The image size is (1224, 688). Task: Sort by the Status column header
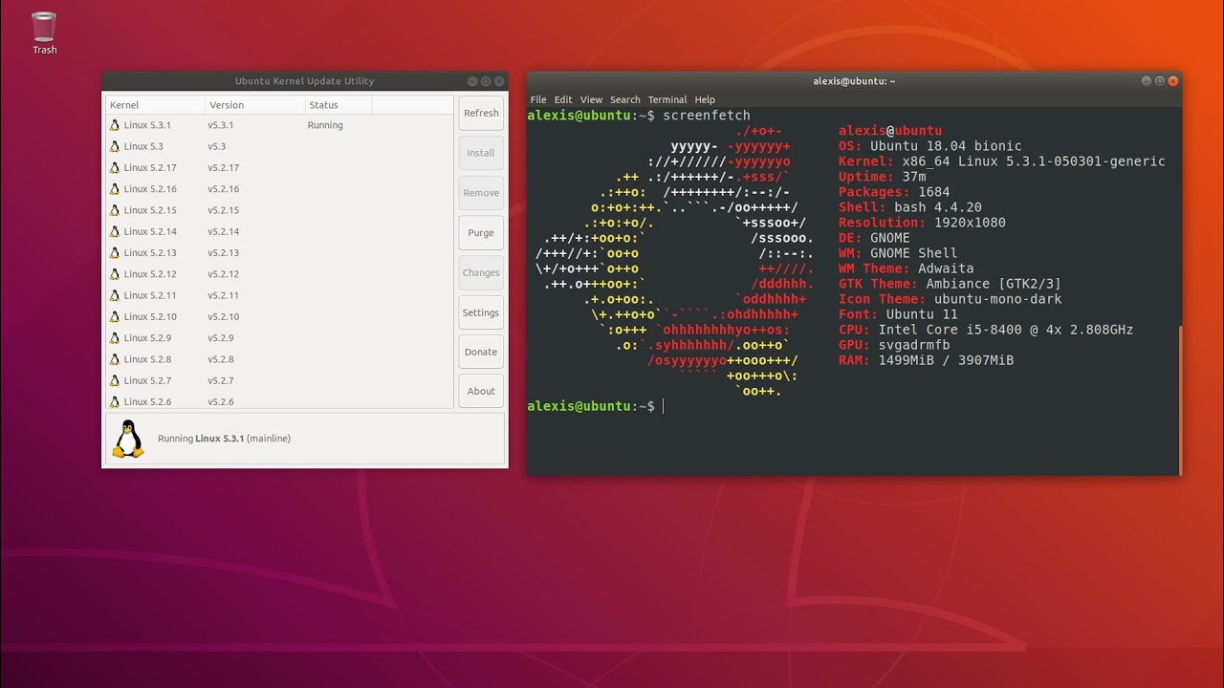[x=338, y=105]
